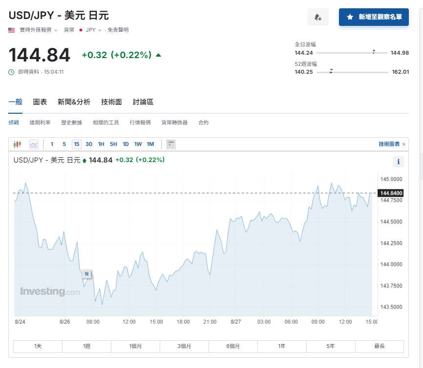The height and width of the screenshot is (368, 423).
Task: Select the 1個月 time range
Action: click(135, 346)
